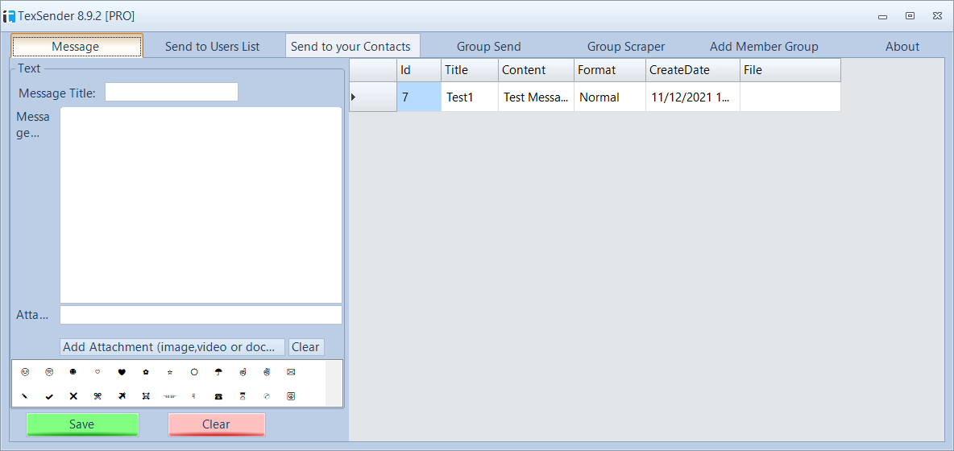
Task: Click the Add Attachment button
Action: tap(172, 347)
